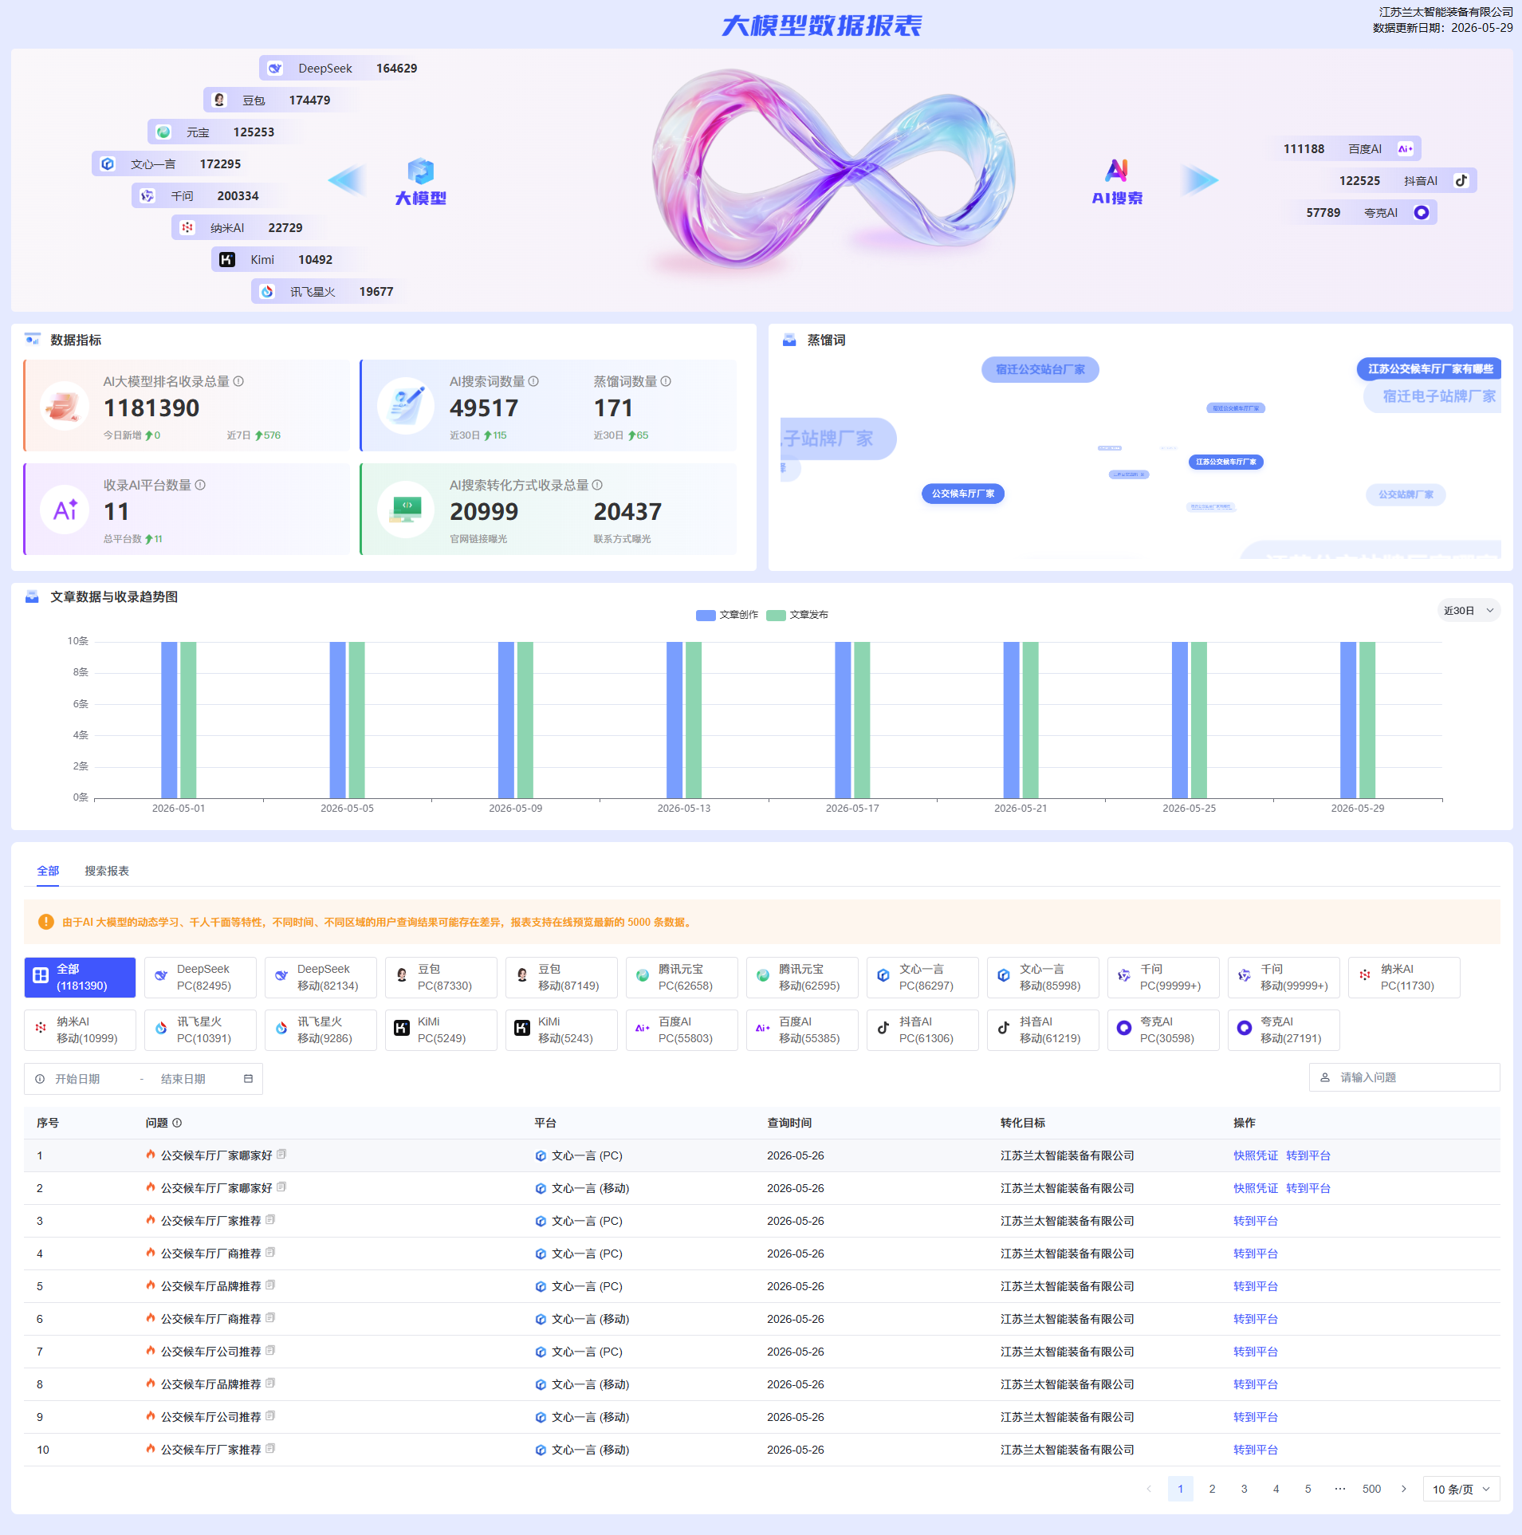The height and width of the screenshot is (1535, 1522).
Task: Select the 全部 (1181390) platform filter
Action: point(80,978)
